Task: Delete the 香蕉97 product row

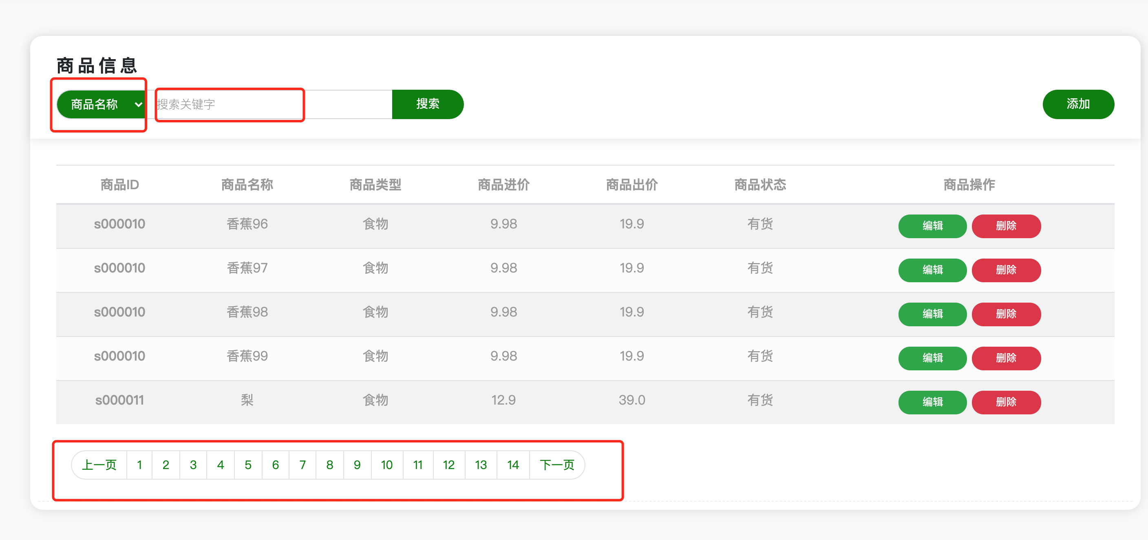Action: (x=1006, y=270)
